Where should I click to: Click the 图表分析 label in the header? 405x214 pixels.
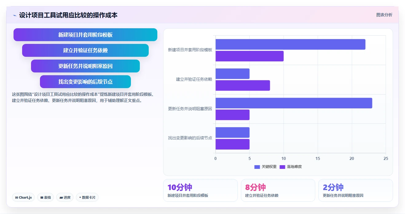coord(384,15)
